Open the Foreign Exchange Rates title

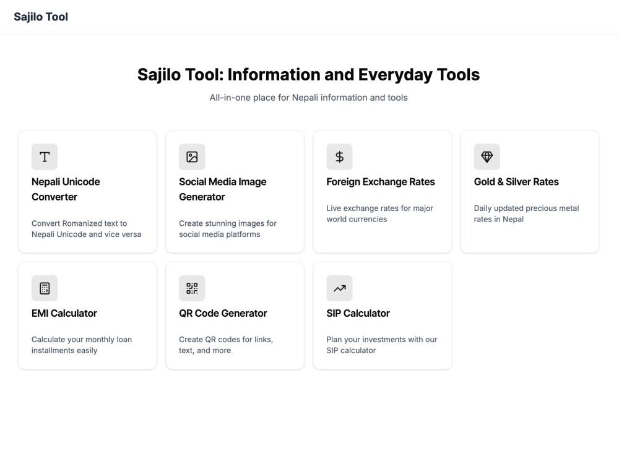pos(381,182)
